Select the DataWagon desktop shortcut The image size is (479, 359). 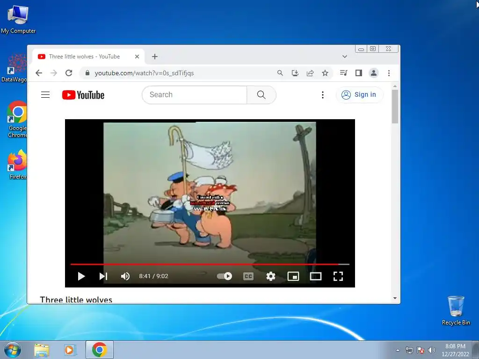(x=14, y=68)
